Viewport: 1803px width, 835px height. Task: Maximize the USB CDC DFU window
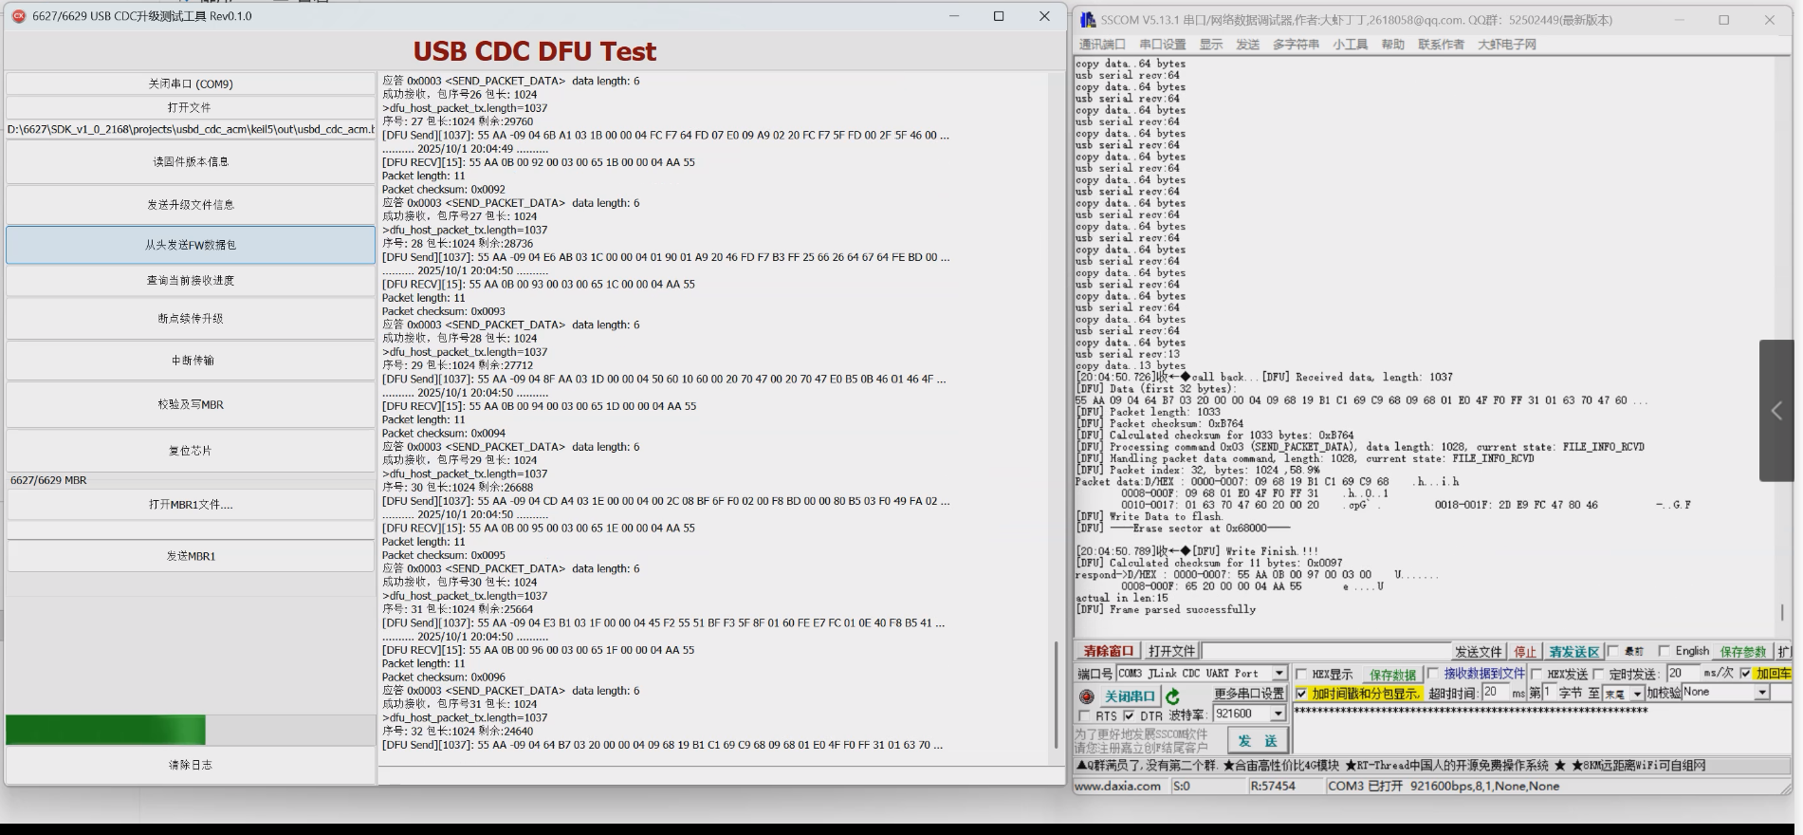click(x=999, y=16)
